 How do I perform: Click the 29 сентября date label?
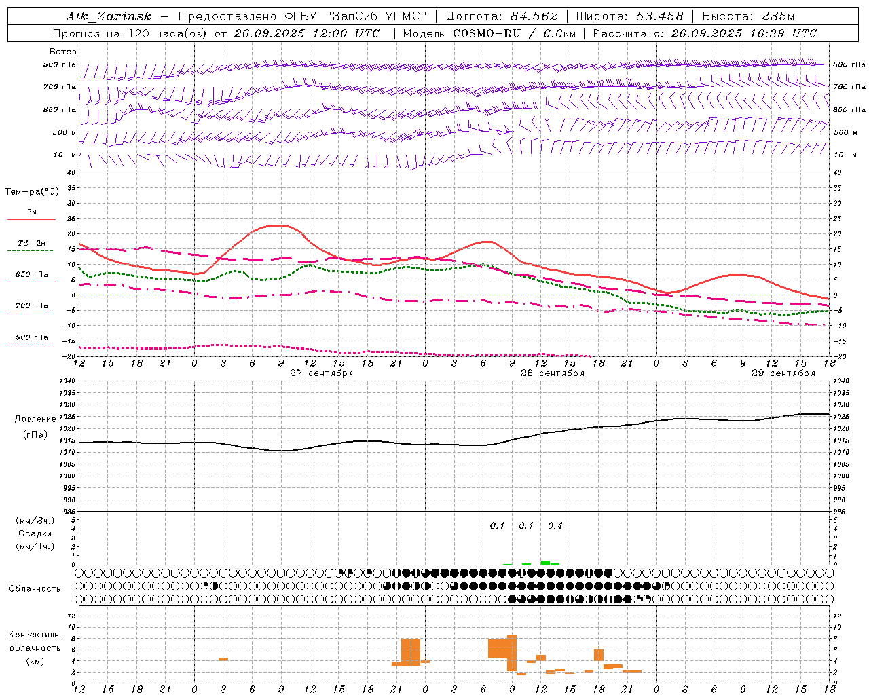[x=783, y=373]
